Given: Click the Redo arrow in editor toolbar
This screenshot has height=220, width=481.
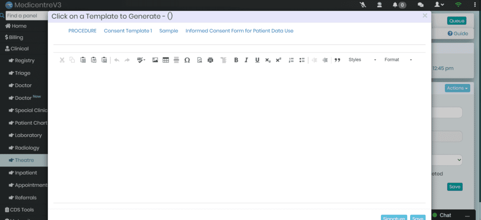Looking at the screenshot, I should point(127,60).
